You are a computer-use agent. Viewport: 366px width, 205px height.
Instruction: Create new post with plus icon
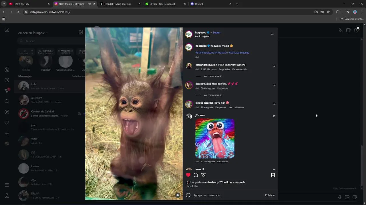(7, 133)
